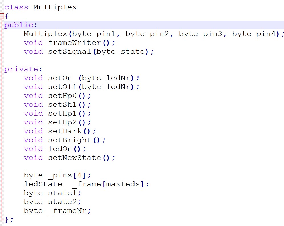This screenshot has height=226, width=284.
Task: Collapse the Multiplex class fold marker
Action: click(2, 16)
